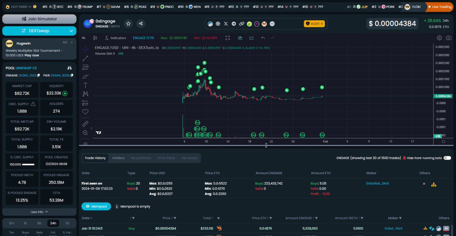Select the 6h timeframe option

point(39,223)
